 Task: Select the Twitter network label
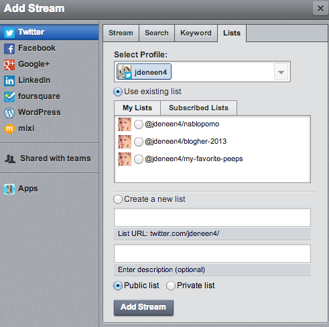31,32
